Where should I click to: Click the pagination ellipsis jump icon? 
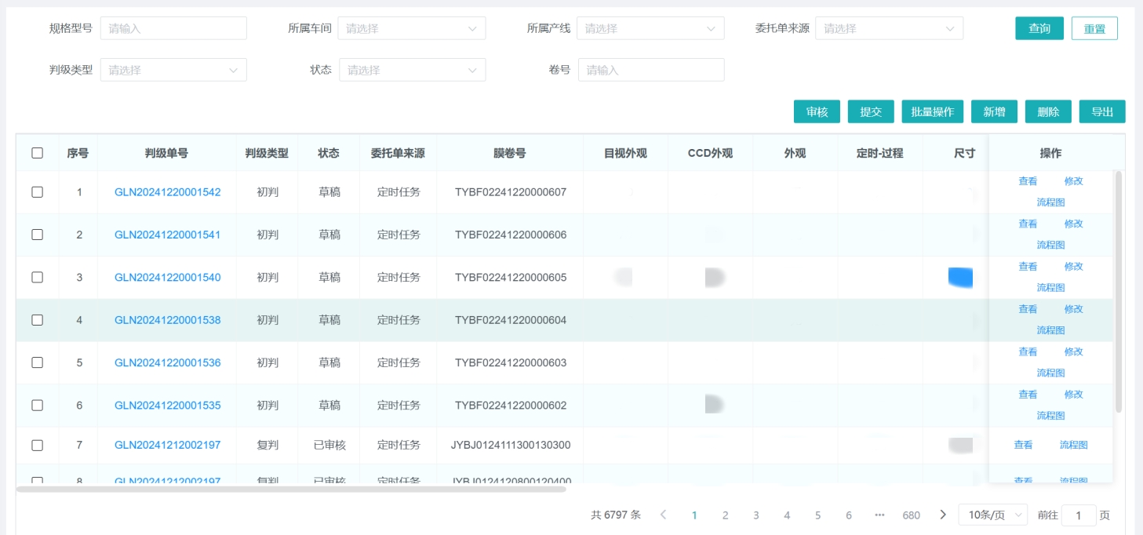click(x=879, y=515)
